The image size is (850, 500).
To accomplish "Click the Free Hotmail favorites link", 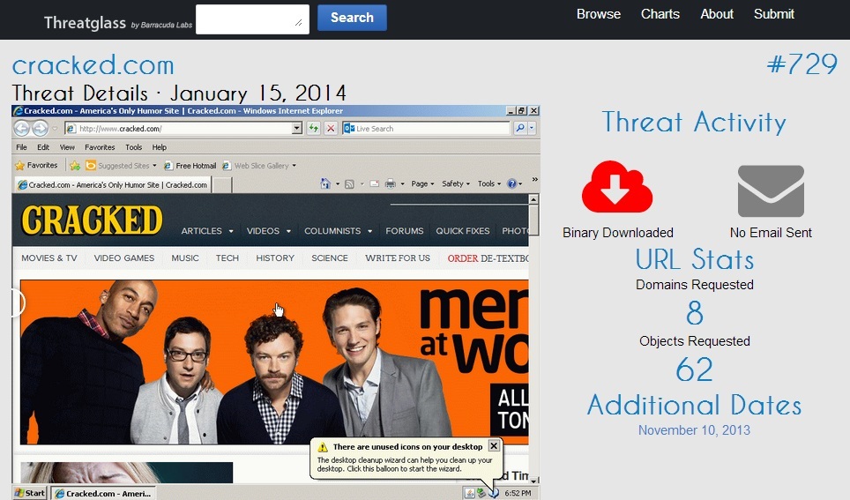I will tap(190, 166).
